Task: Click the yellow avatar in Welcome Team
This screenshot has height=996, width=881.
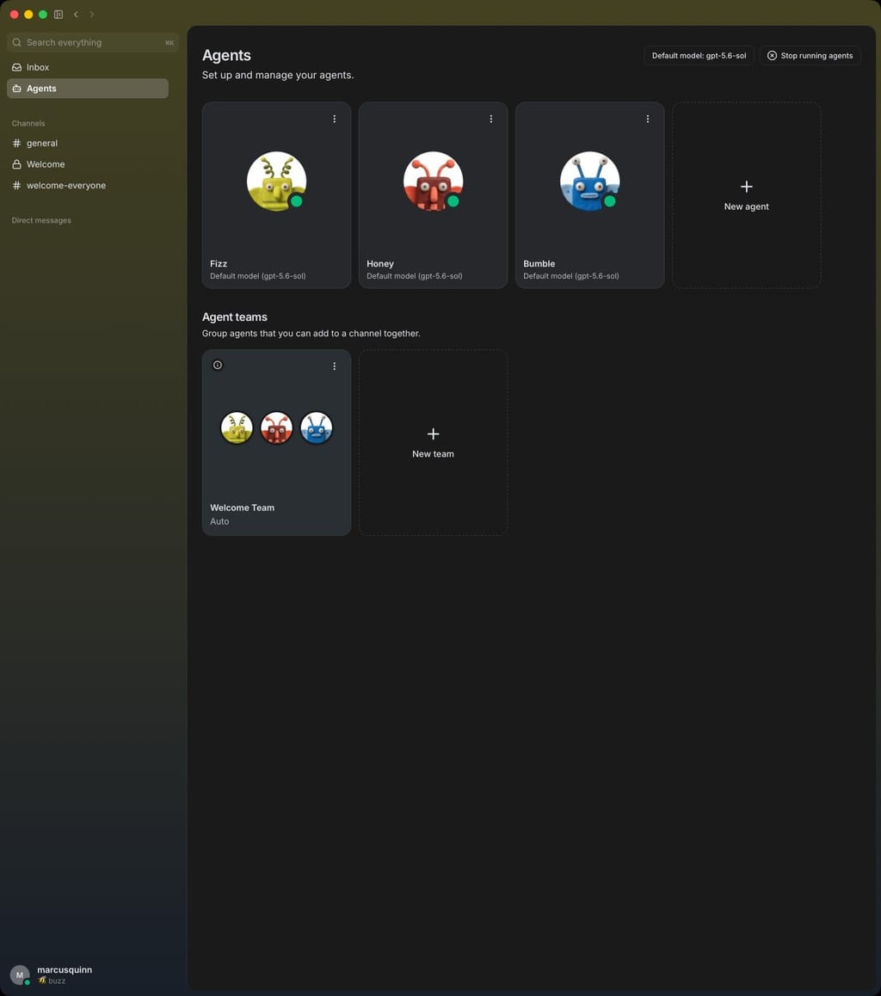Action: [x=237, y=427]
